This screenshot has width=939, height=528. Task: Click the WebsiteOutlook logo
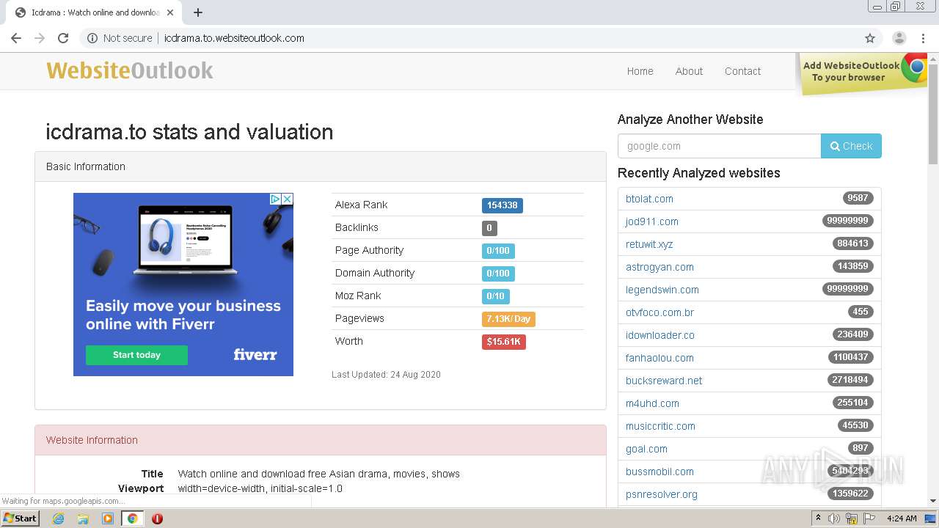(130, 70)
